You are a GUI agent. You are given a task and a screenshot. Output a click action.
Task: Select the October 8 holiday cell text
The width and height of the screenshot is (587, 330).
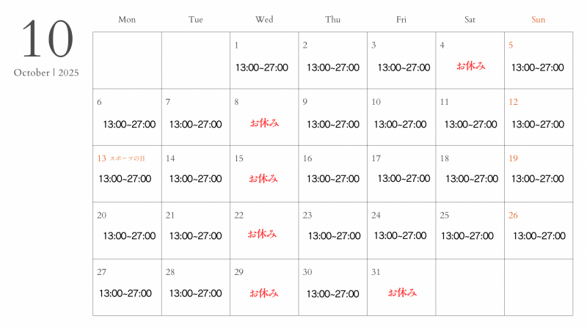pyautogui.click(x=265, y=123)
